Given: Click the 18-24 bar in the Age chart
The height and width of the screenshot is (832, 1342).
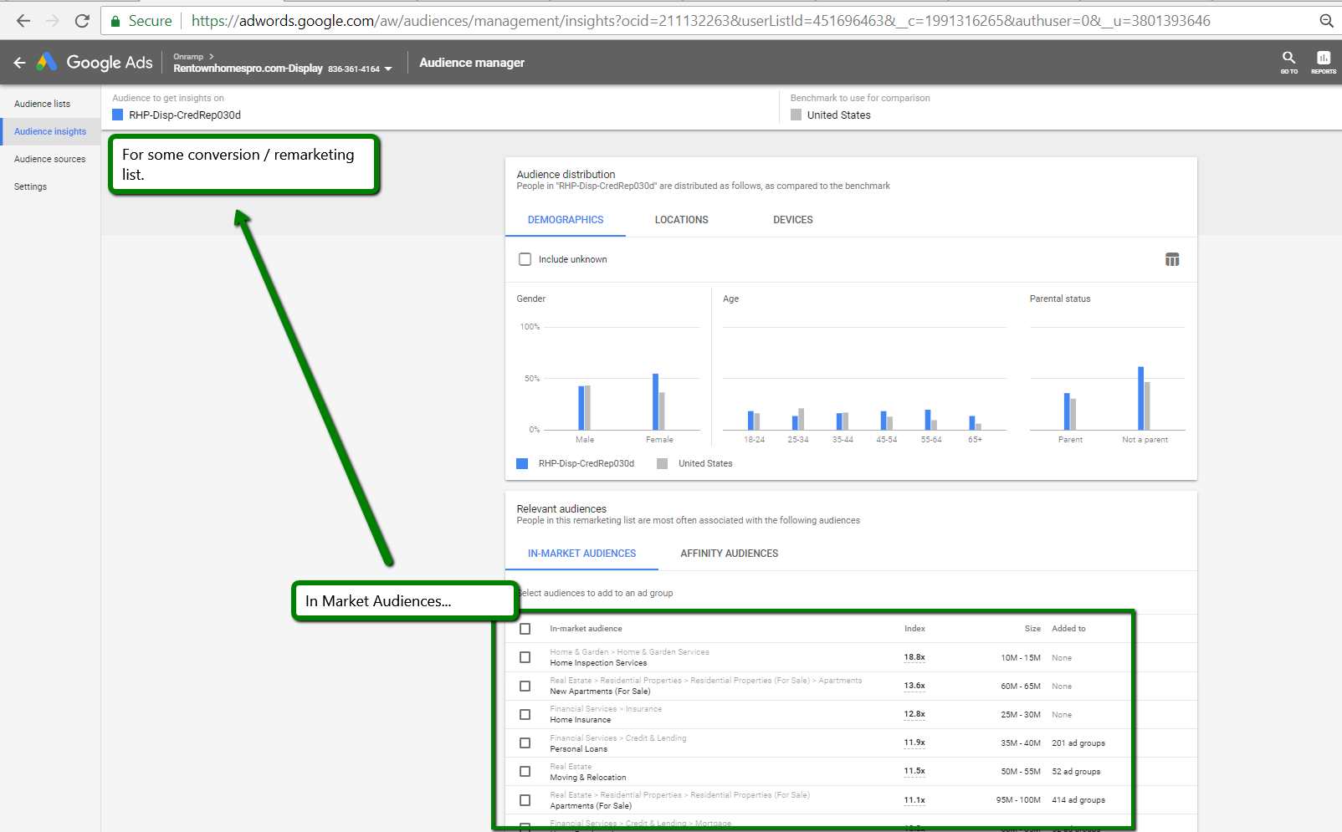Looking at the screenshot, I should click(x=750, y=421).
